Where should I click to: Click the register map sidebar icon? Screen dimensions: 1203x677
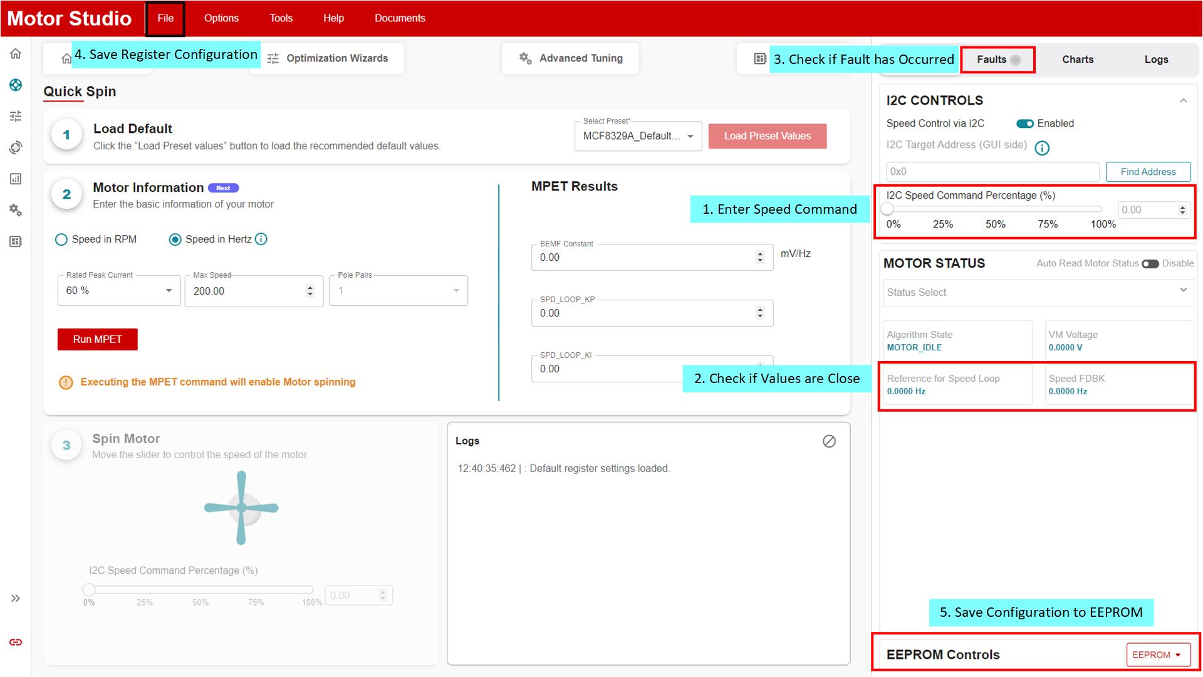[16, 241]
